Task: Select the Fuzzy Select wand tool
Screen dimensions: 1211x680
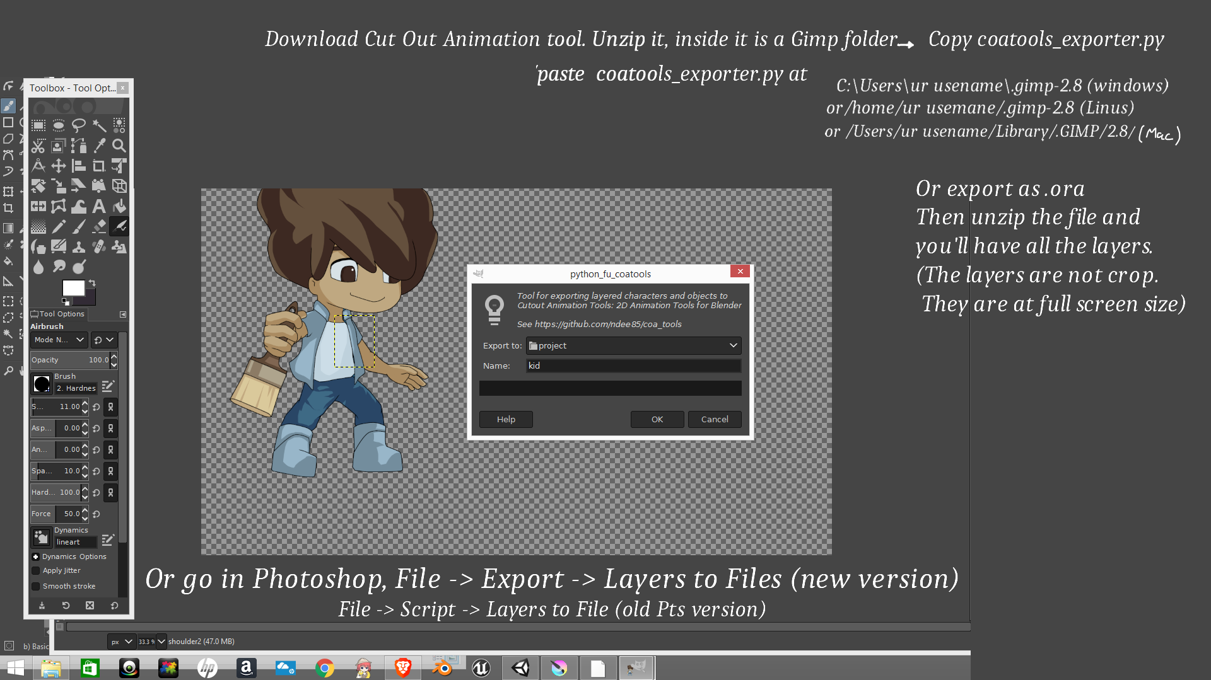Action: [x=99, y=125]
